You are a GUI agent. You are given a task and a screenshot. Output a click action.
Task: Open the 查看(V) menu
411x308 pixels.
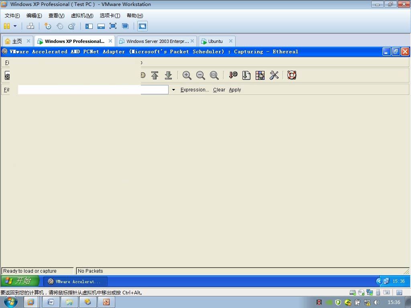tap(56, 16)
